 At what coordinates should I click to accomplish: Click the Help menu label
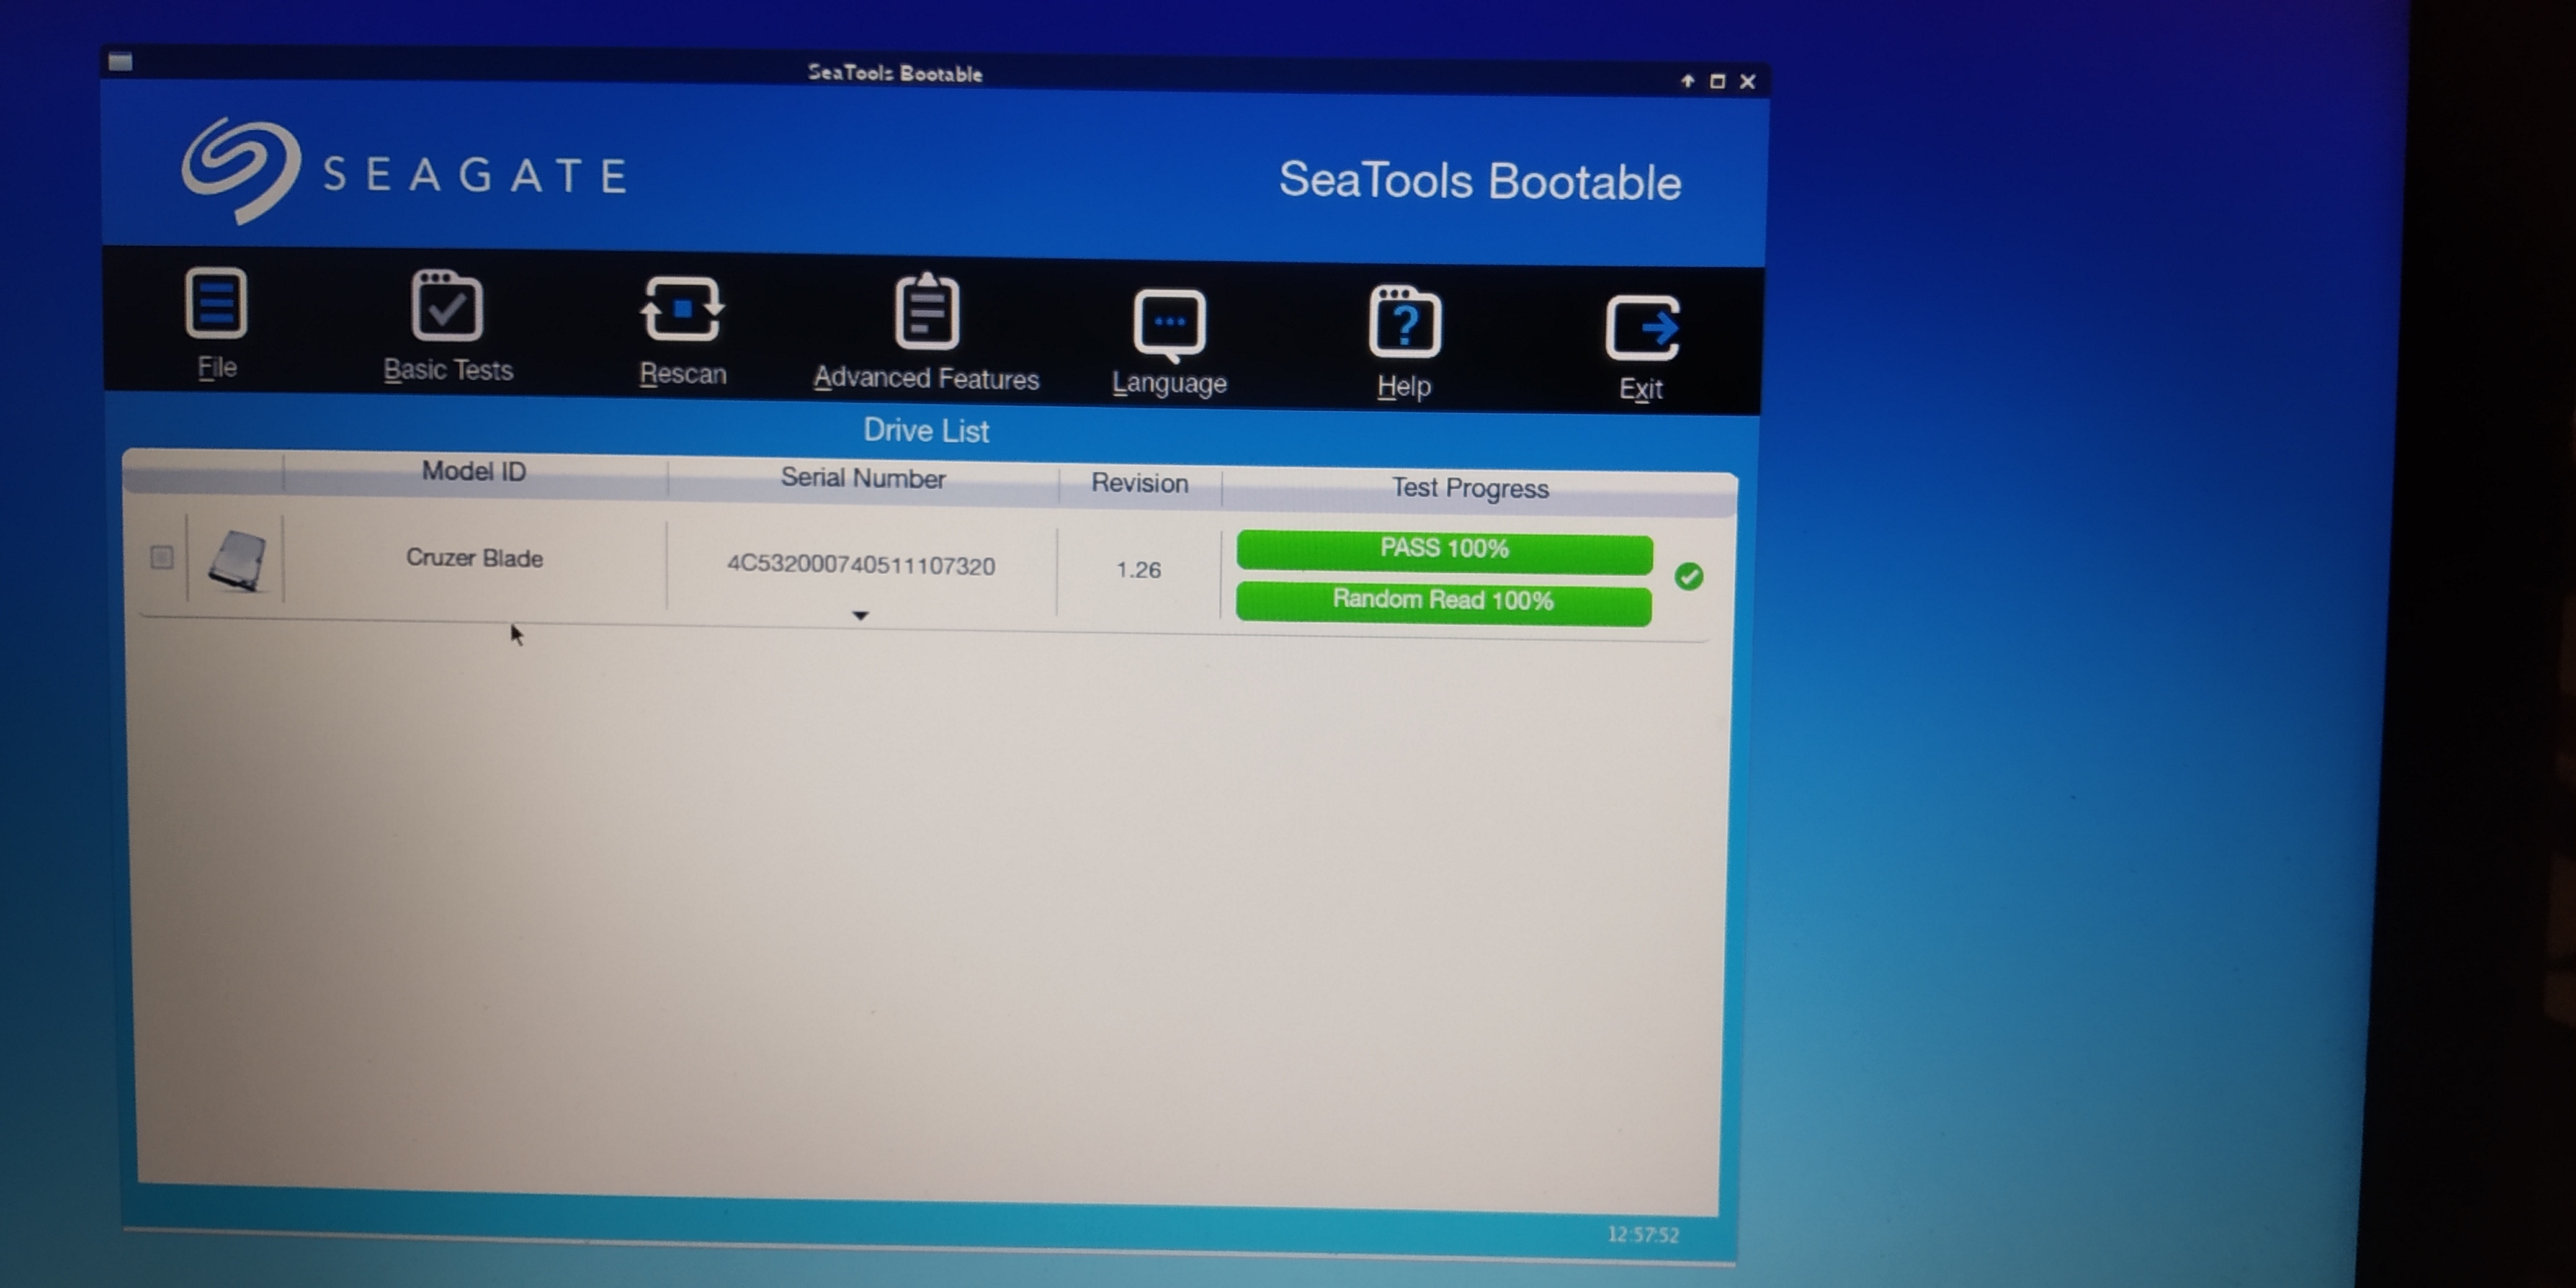coord(1404,386)
